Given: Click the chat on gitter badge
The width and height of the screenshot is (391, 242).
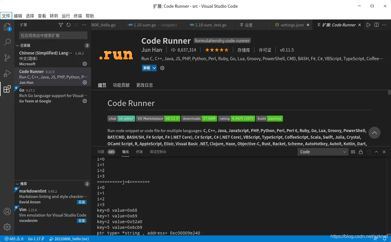Looking at the screenshot, I should click(x=121, y=119).
